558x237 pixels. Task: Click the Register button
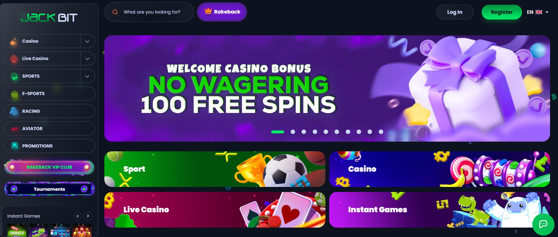(x=502, y=12)
